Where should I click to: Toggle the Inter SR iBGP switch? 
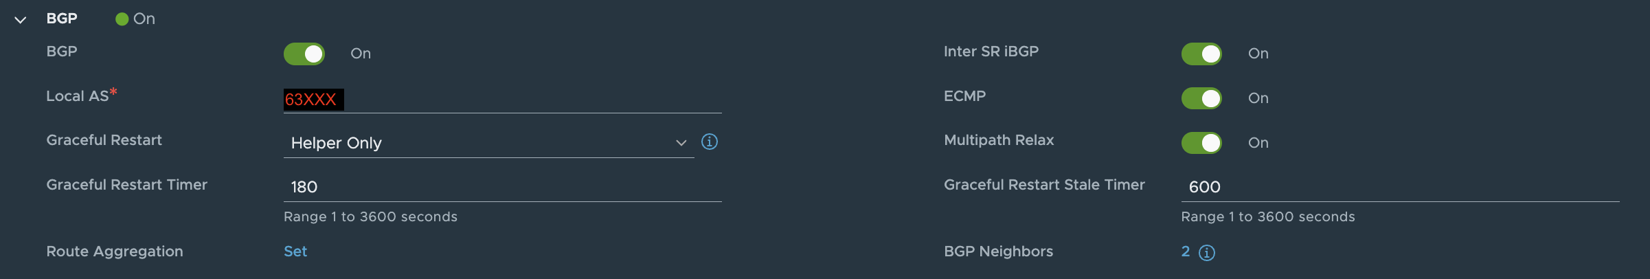(x=1201, y=54)
